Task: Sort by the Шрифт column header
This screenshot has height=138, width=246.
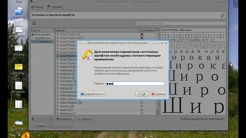Action: pyautogui.click(x=97, y=30)
